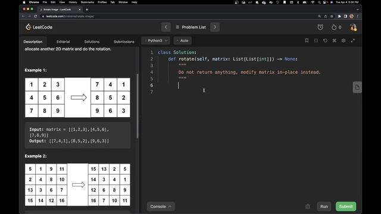Image resolution: width=381 pixels, height=214 pixels.
Task: Click the Example 1 matrix image
Action: (77, 97)
